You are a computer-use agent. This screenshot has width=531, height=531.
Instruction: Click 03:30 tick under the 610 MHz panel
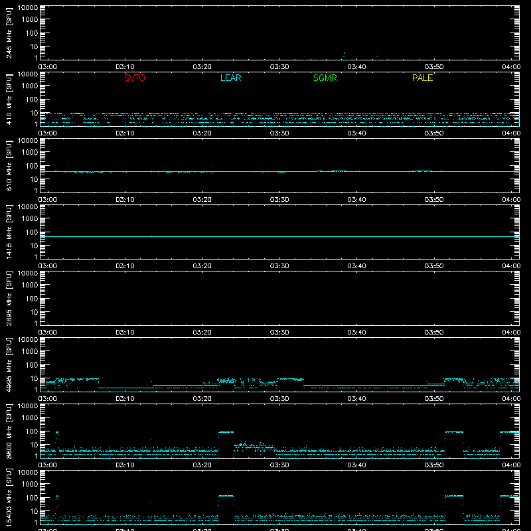point(279,200)
